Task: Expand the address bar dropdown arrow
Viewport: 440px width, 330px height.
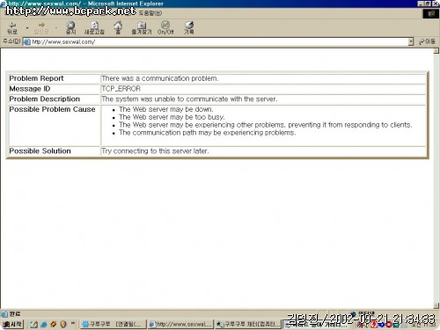Action: (411, 42)
